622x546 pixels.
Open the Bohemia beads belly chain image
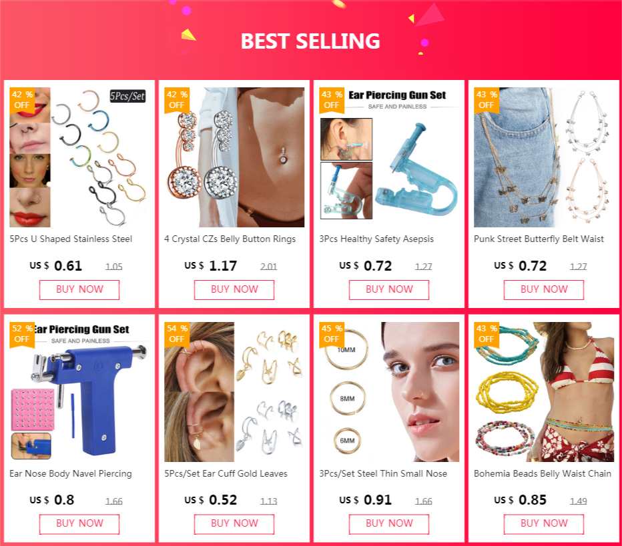(x=544, y=392)
